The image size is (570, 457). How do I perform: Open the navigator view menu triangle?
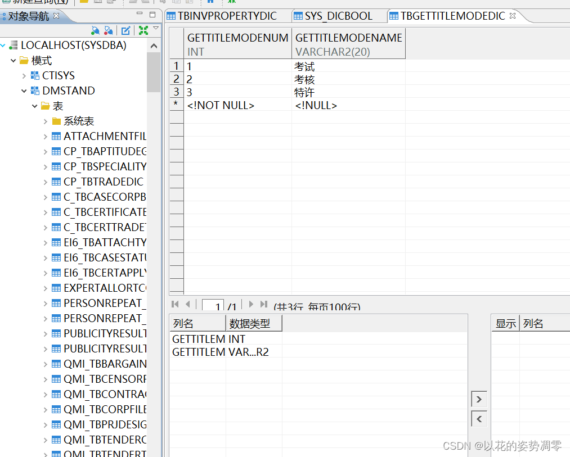click(156, 28)
